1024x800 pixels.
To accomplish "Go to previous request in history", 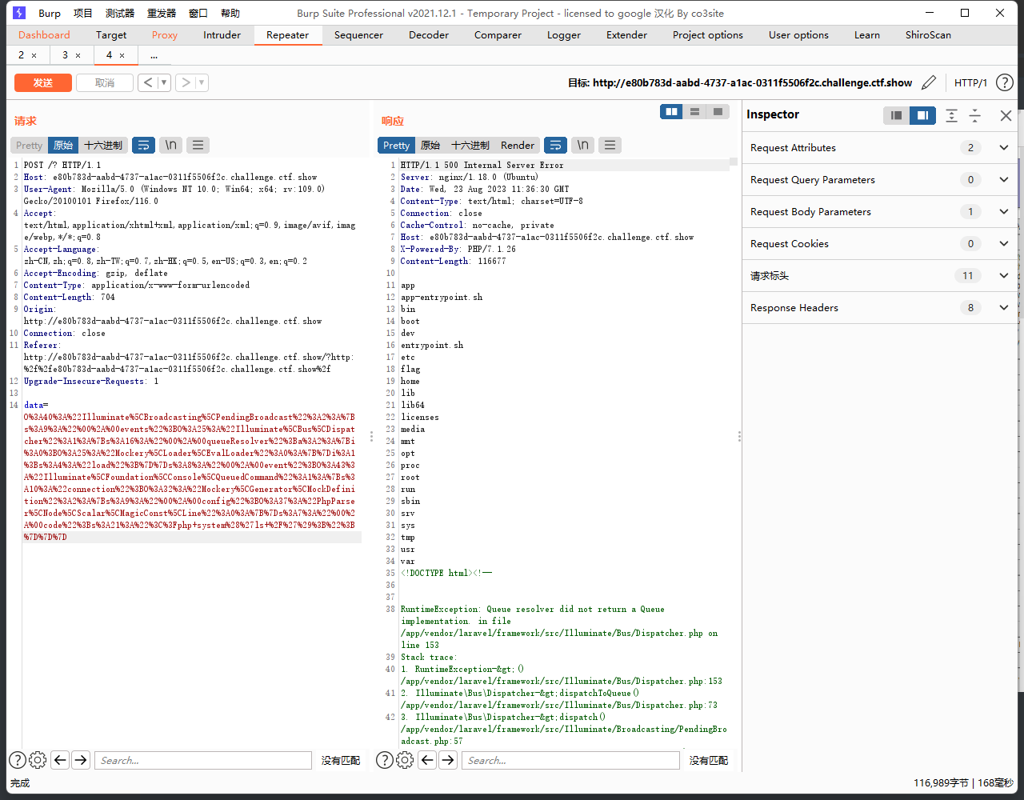I will [x=148, y=82].
